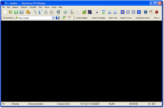Screen dimensions: 164x108
Task: Click the yellow folder with gear icon
Action: [x=28, y=12]
